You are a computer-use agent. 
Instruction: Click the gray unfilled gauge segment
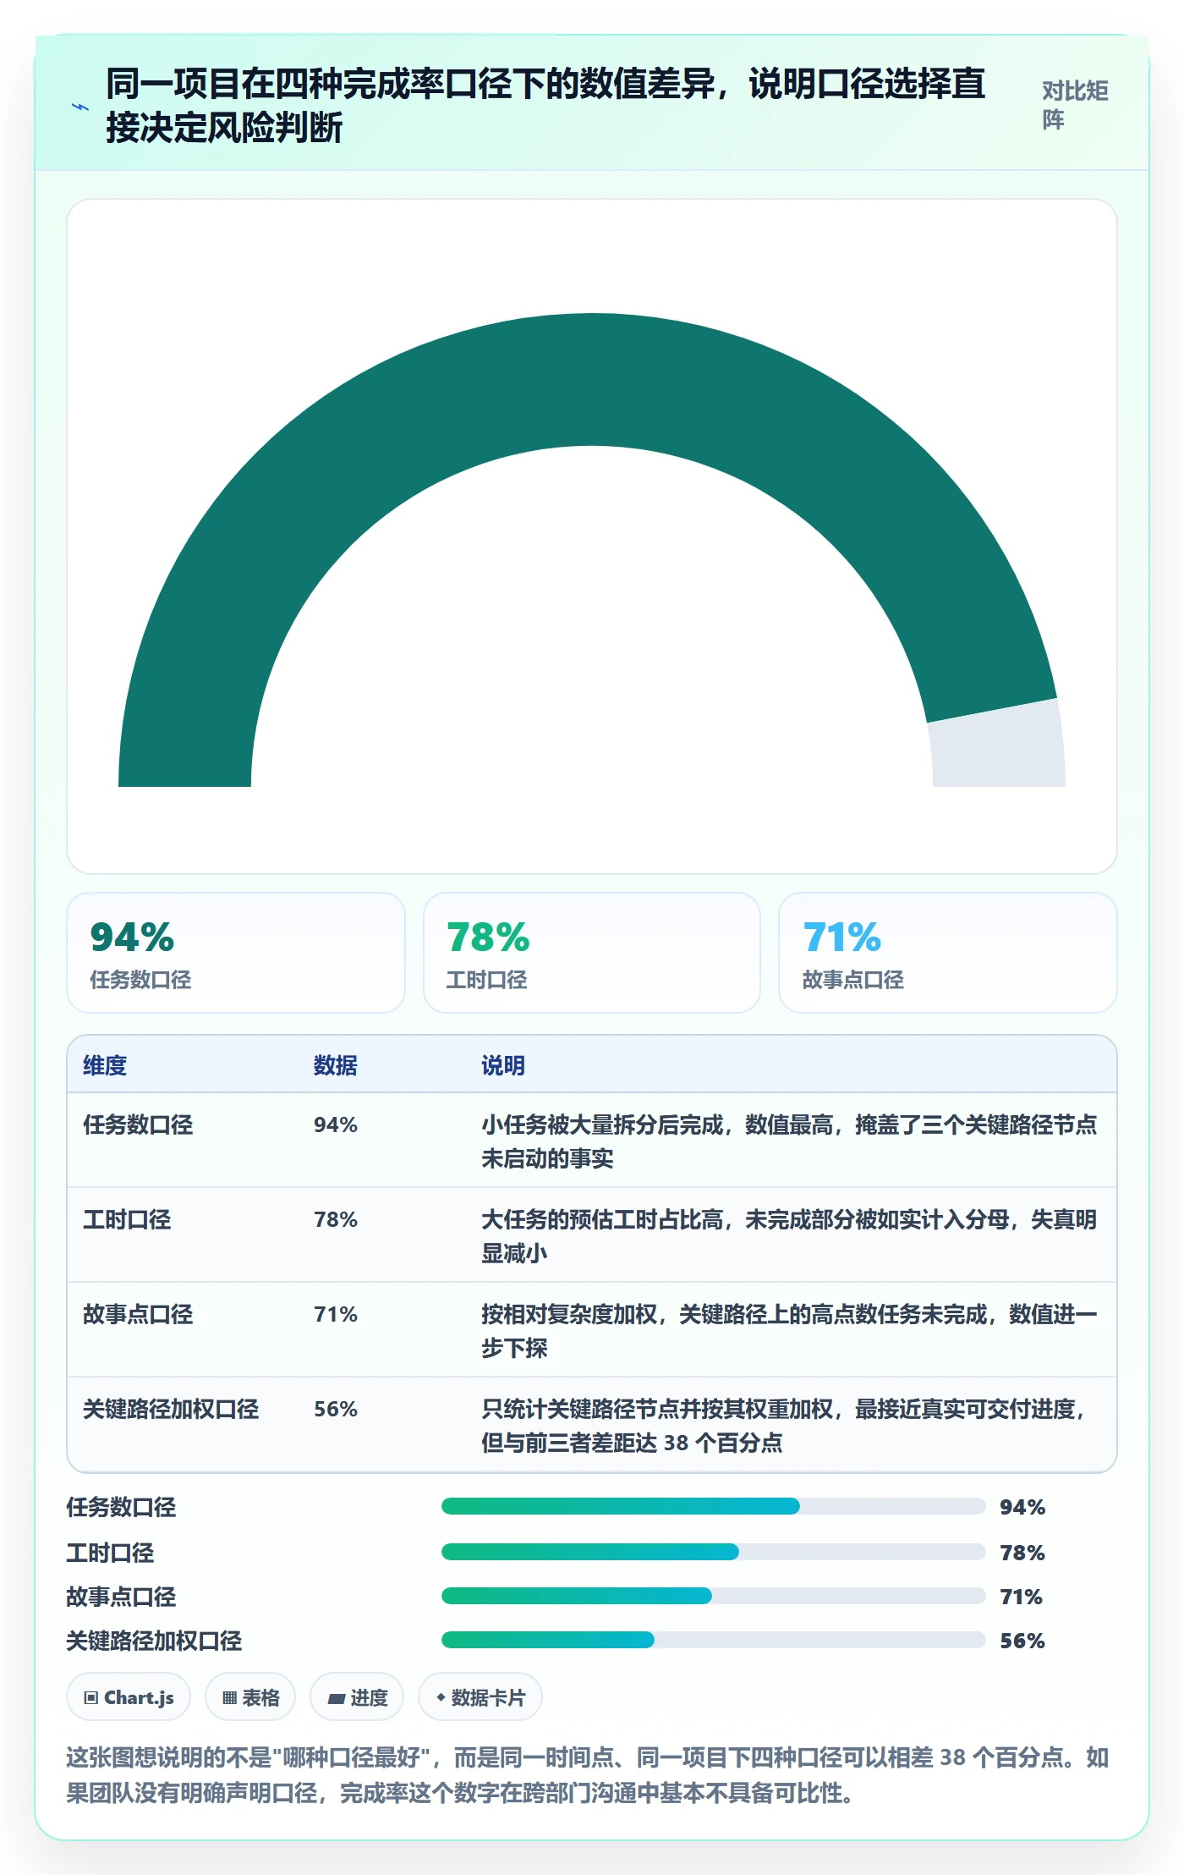[x=998, y=745]
